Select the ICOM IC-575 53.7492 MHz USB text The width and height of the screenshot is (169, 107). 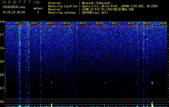(108, 9)
